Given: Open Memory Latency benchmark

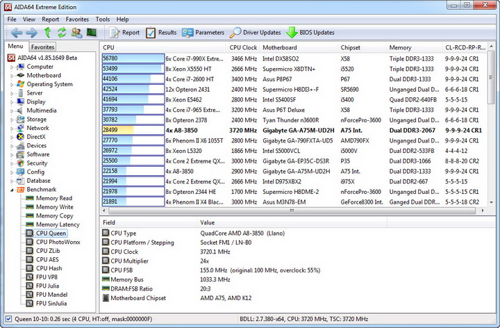Looking at the screenshot, I should tap(58, 224).
